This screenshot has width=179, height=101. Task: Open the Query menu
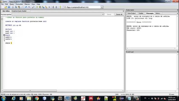tap(12, 4)
